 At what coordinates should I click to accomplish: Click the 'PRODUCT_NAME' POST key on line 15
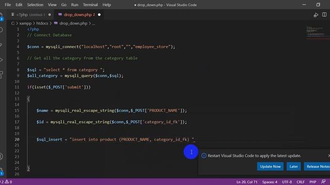pos(163,110)
